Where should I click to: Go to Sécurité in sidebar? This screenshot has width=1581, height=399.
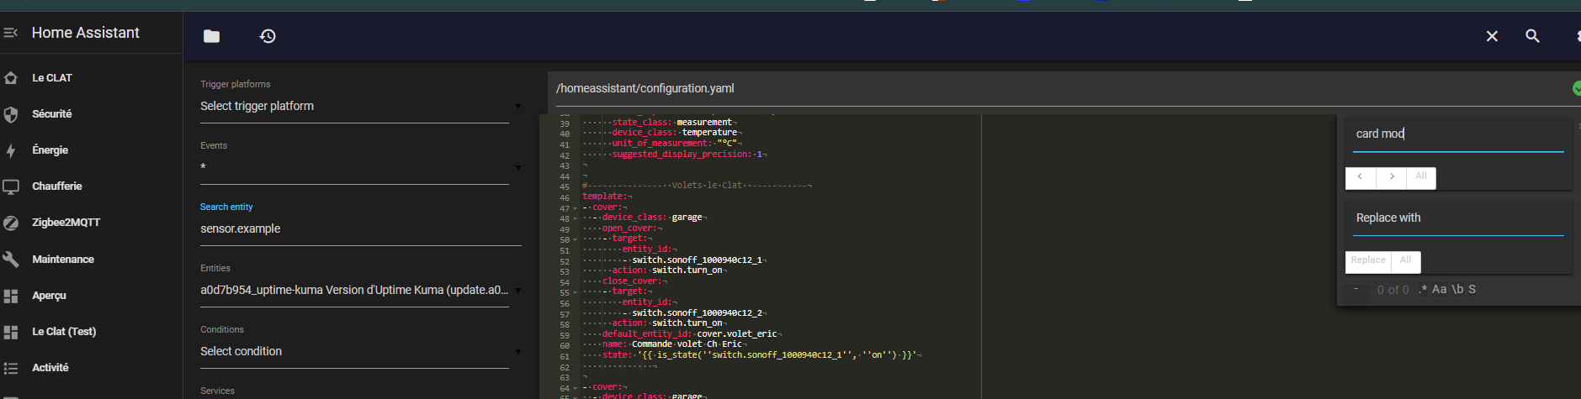point(52,114)
